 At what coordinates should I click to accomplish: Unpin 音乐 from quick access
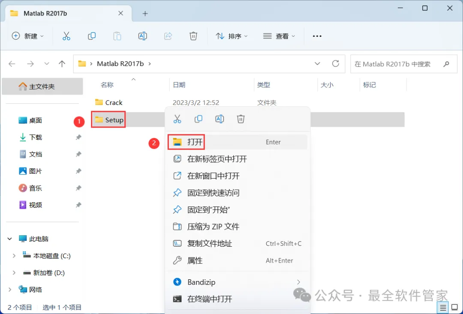pos(78,188)
